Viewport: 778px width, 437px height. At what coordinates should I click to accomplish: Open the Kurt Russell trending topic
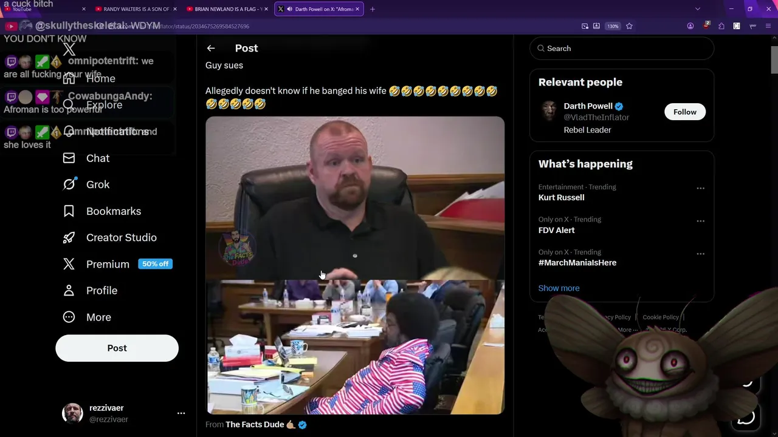(x=561, y=198)
